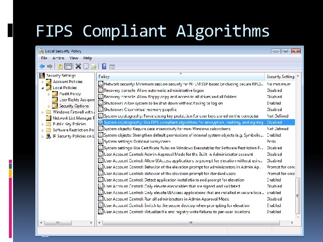Select User Rights Assignment in the tree
Image resolution: width=323 pixels, height=242 pixels.
[x=76, y=100]
